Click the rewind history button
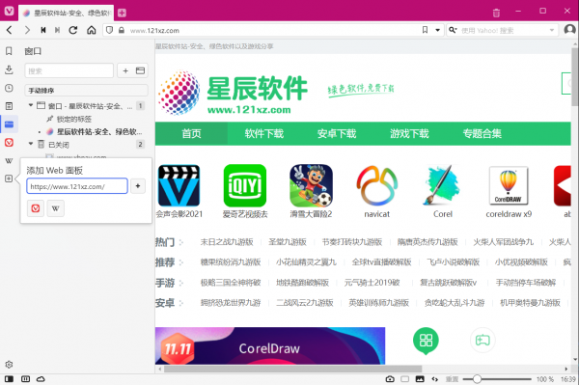The height and width of the screenshot is (385, 579). pos(43,30)
